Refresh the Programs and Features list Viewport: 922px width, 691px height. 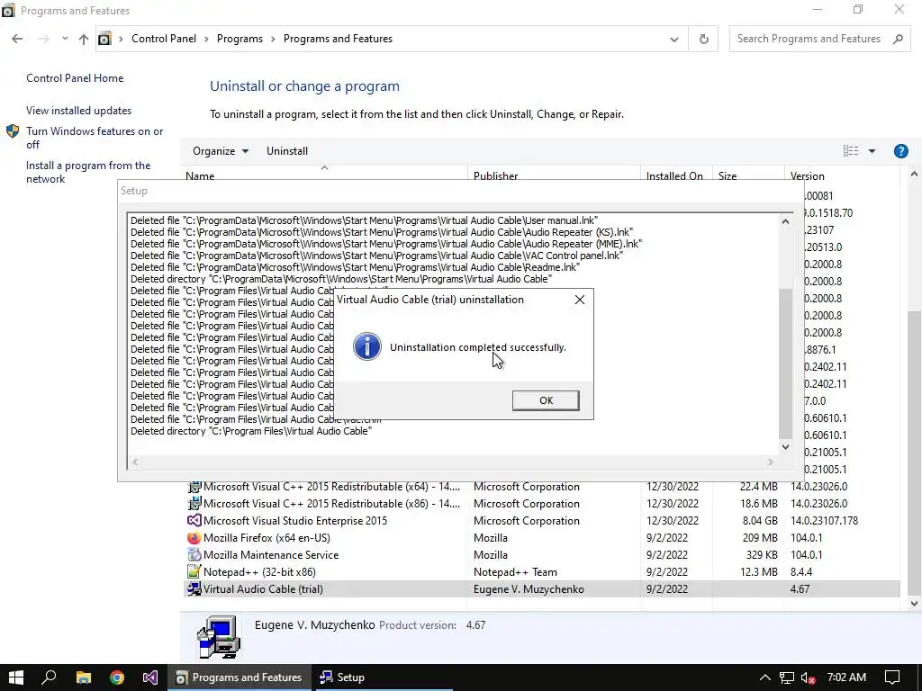tap(703, 40)
